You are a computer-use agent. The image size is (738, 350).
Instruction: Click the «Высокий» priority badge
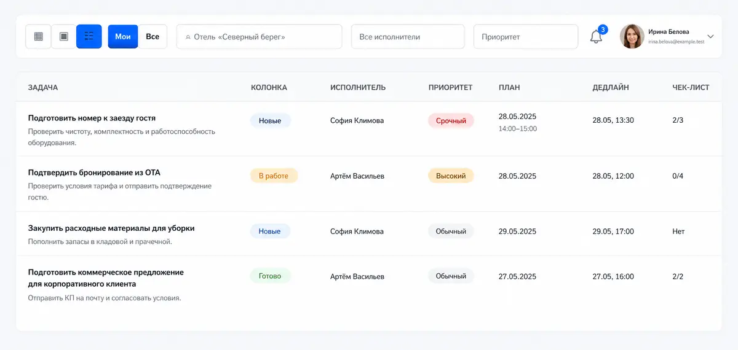(451, 176)
